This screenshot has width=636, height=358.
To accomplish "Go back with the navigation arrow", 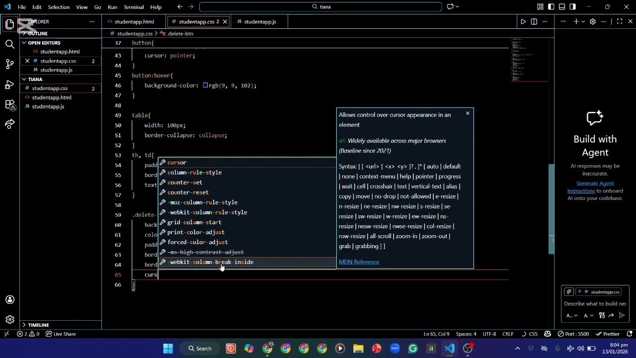I will click(180, 7).
